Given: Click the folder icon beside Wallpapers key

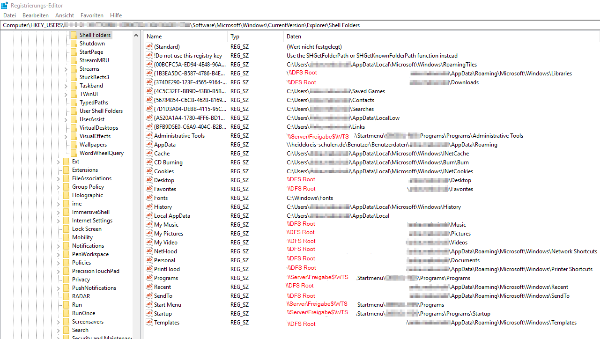Looking at the screenshot, I should pyautogui.click(x=74, y=145).
